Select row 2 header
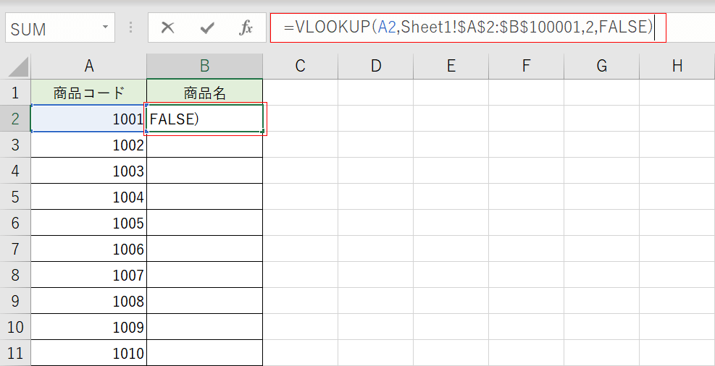Screen dimensions: 715x366 pyautogui.click(x=15, y=119)
